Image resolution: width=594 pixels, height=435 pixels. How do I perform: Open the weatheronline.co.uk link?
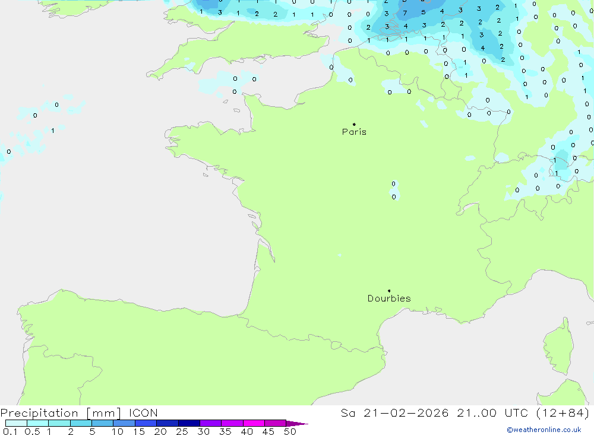[544, 430]
